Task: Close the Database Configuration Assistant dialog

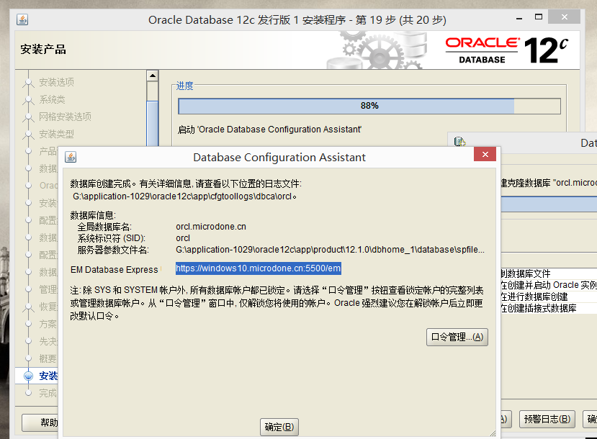Action: tap(485, 154)
